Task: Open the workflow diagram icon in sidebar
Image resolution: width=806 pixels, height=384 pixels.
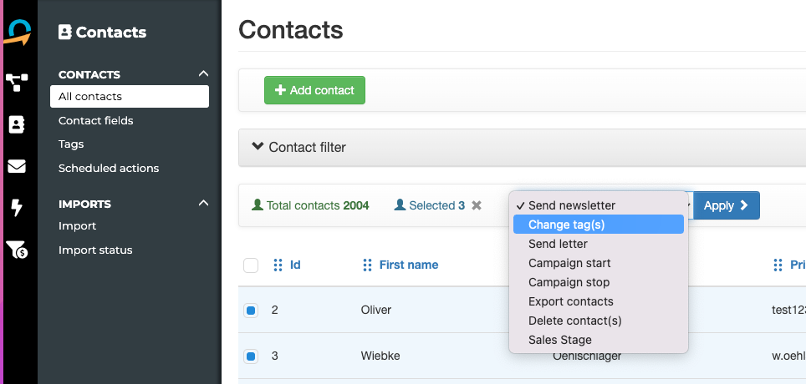Action: pyautogui.click(x=17, y=82)
